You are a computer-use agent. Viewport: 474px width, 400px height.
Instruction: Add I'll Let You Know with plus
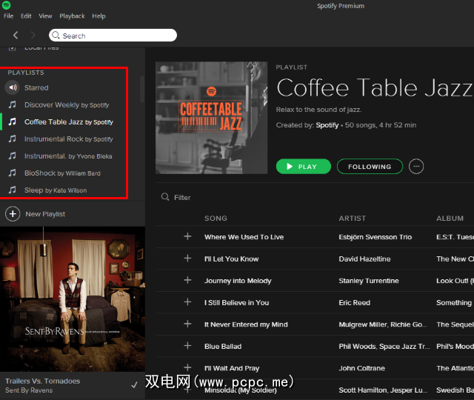pyautogui.click(x=187, y=259)
